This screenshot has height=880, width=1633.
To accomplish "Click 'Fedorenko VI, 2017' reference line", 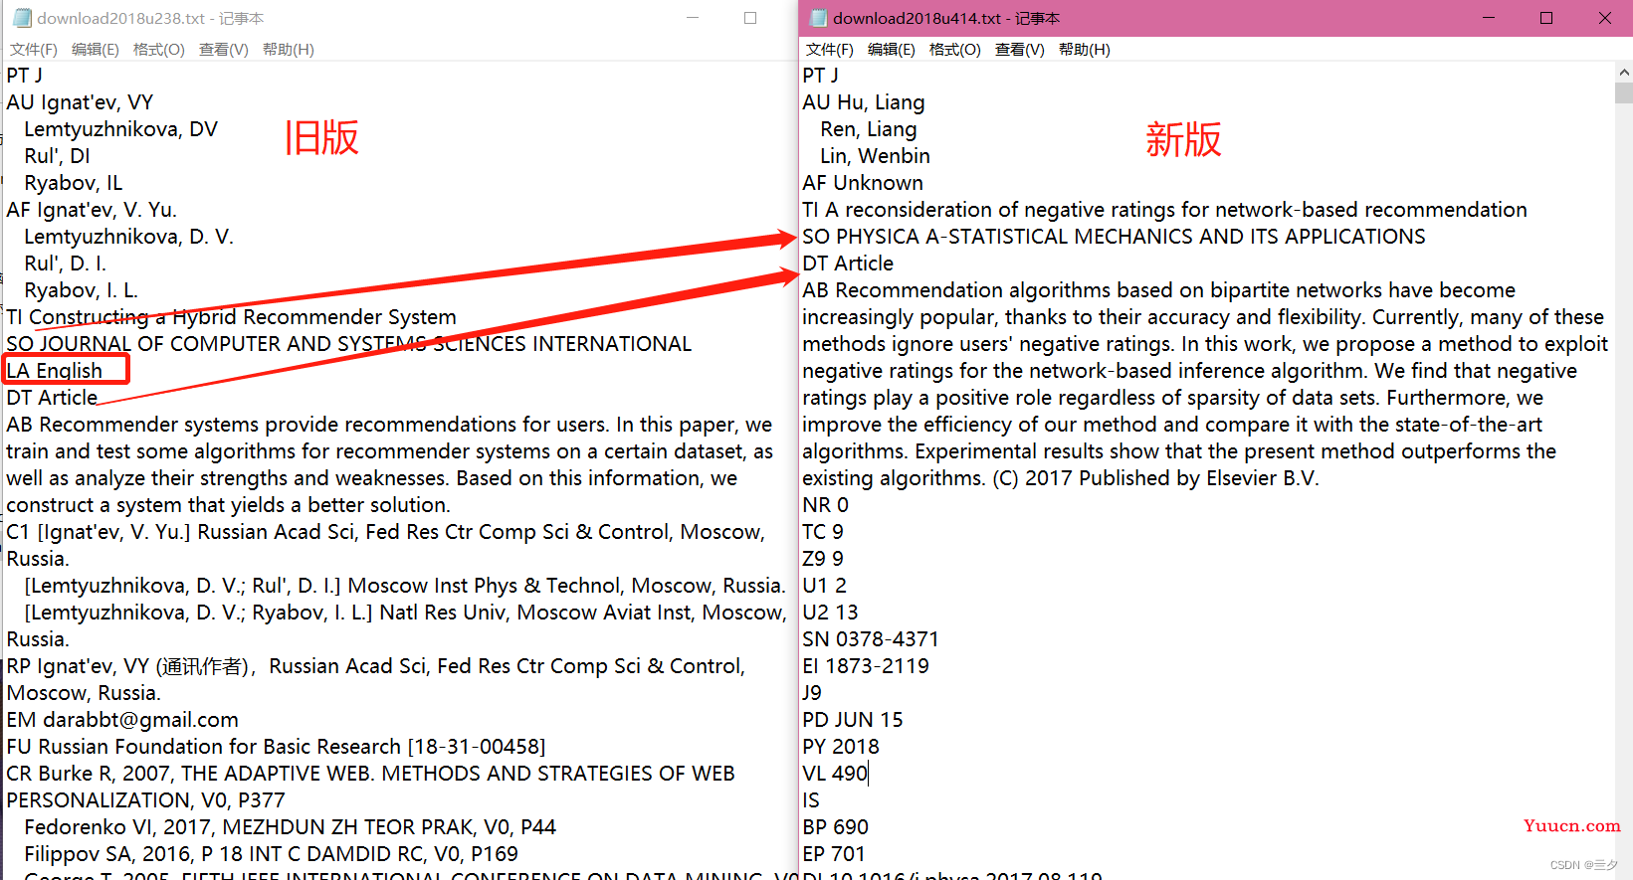I will 290,827.
